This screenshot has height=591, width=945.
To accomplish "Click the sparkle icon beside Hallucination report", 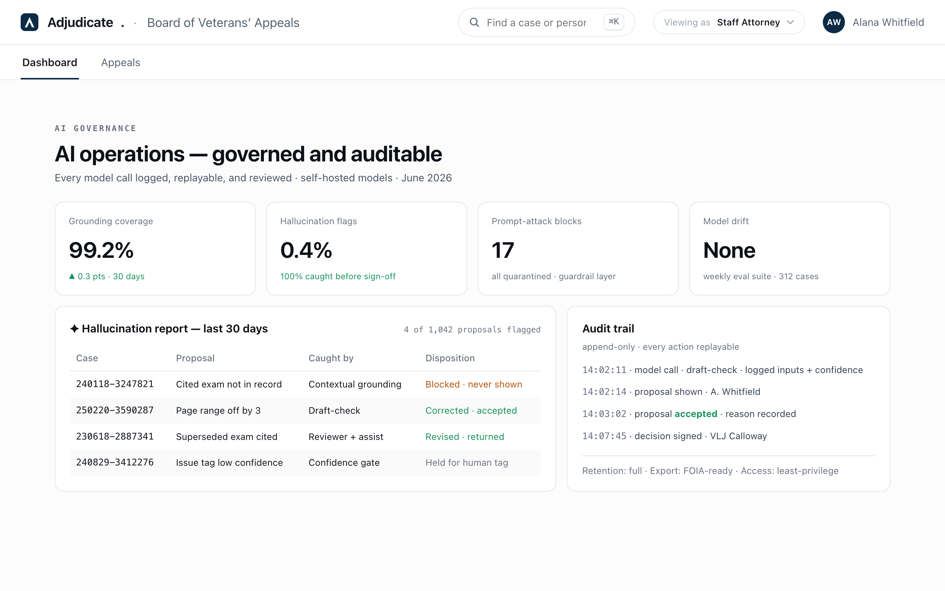I will [74, 329].
